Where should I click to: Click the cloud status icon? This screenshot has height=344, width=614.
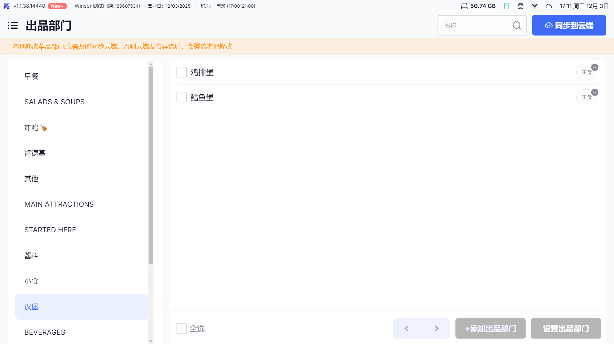(x=549, y=6)
